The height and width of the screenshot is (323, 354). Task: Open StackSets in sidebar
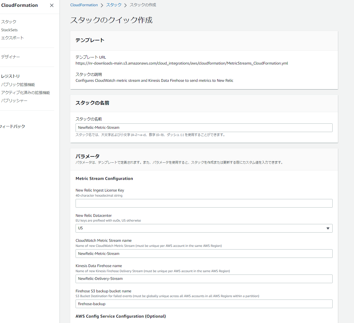tap(9, 30)
